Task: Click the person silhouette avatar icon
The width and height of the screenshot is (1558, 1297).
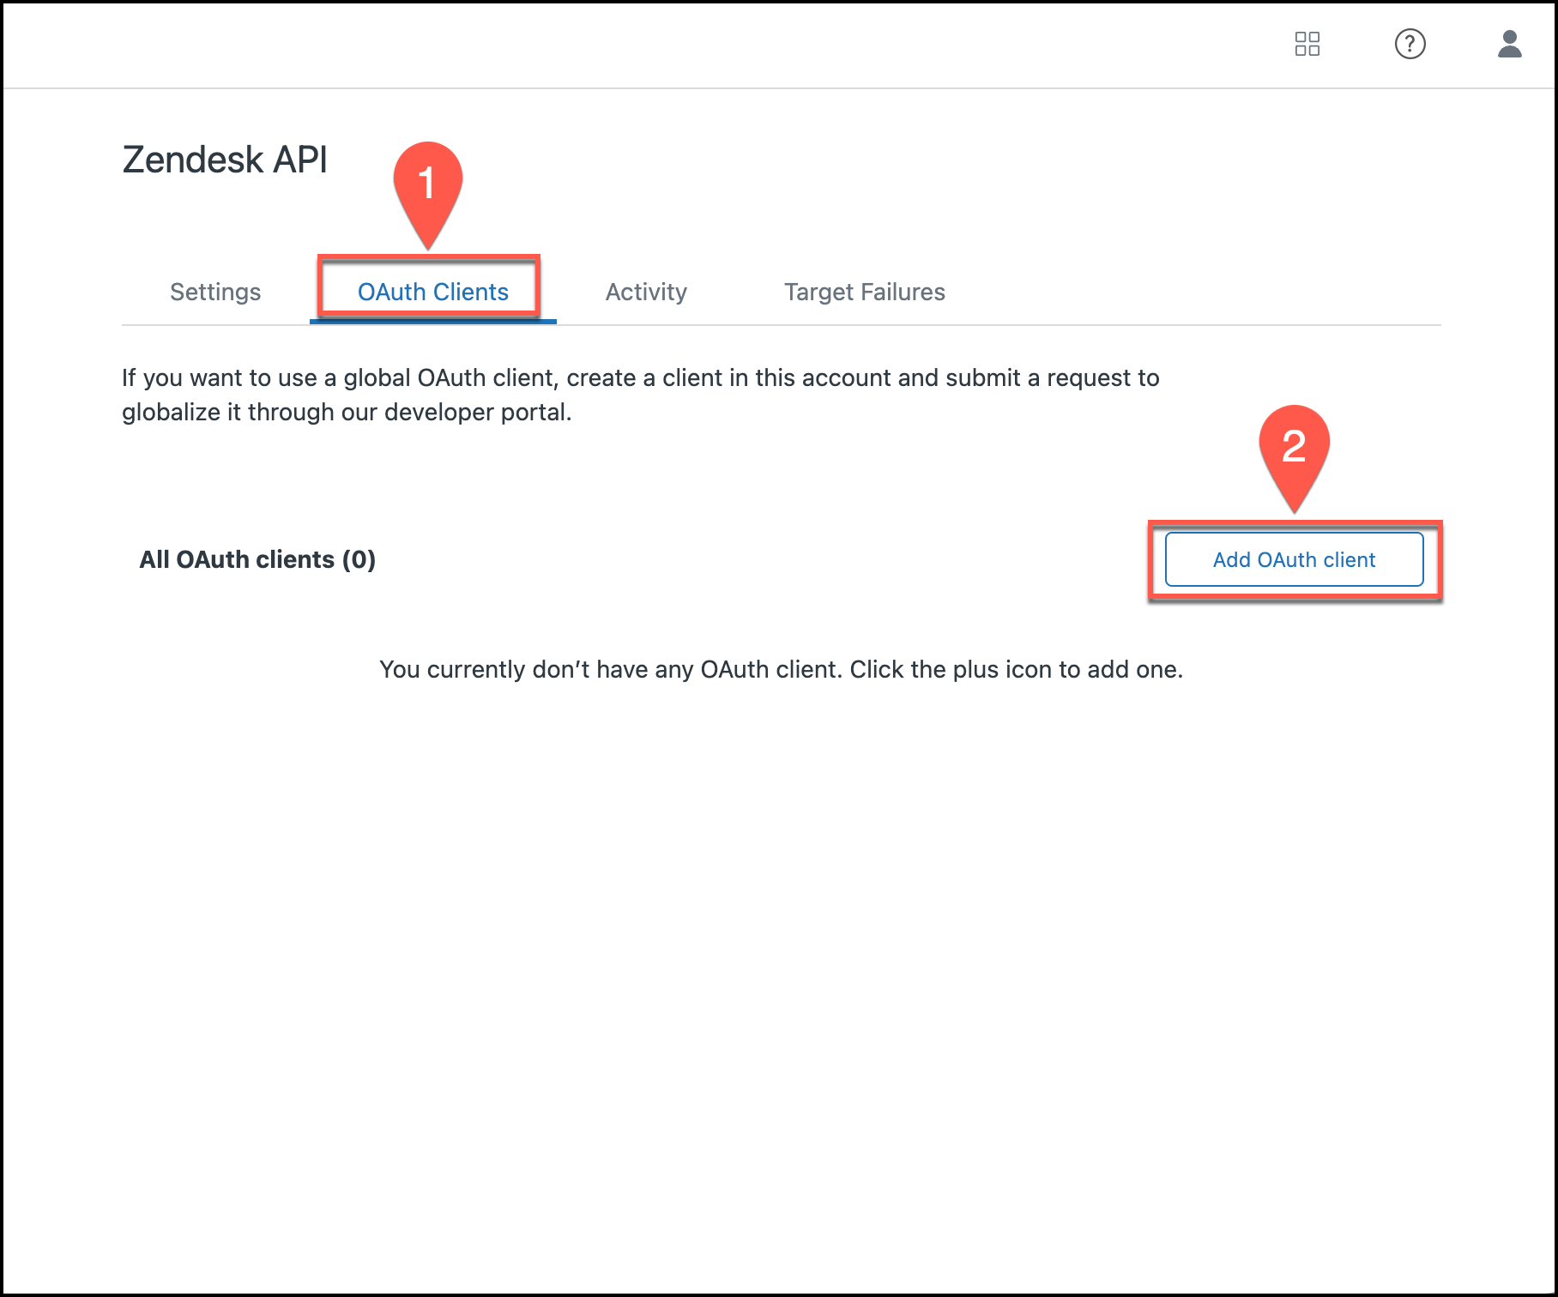Action: click(x=1512, y=45)
